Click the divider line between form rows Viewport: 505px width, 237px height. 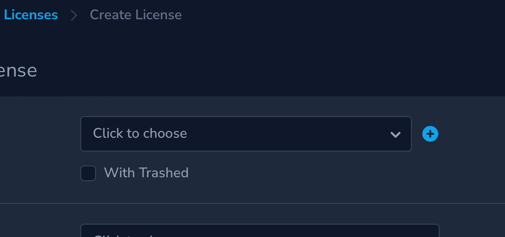pyautogui.click(x=252, y=203)
